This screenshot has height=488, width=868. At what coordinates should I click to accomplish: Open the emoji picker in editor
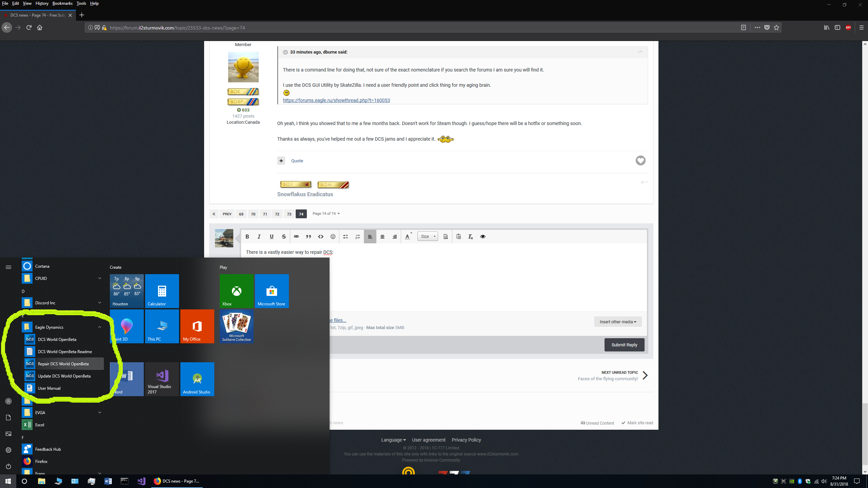(333, 237)
